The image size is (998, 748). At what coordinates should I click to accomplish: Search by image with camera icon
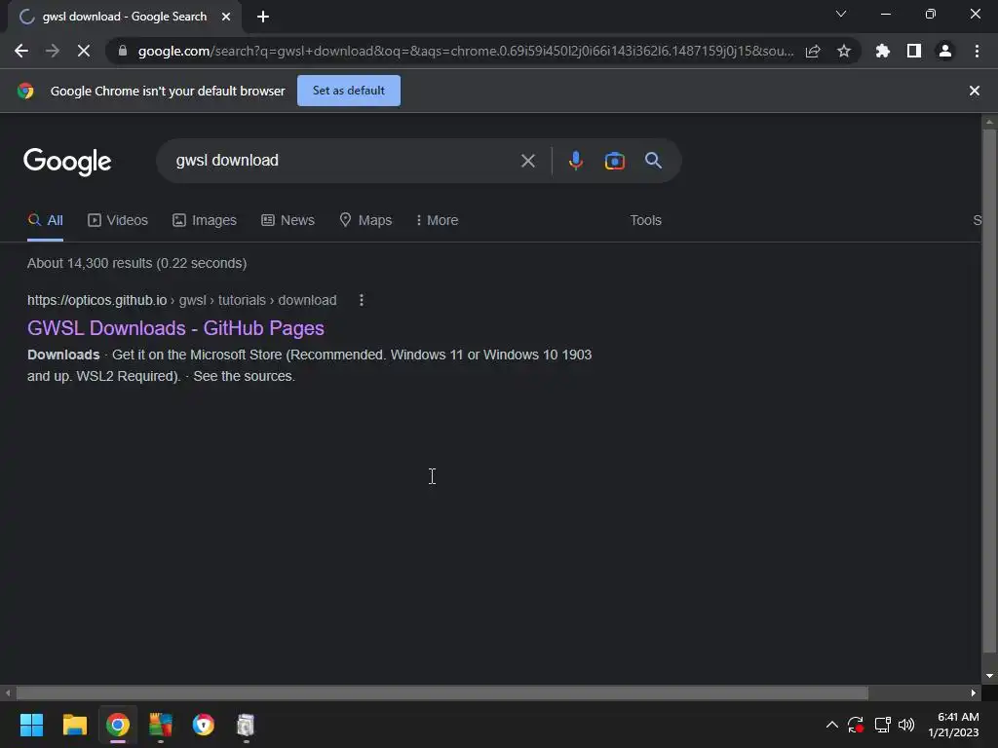click(x=614, y=161)
